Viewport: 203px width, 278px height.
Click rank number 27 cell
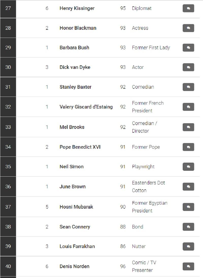8,8
